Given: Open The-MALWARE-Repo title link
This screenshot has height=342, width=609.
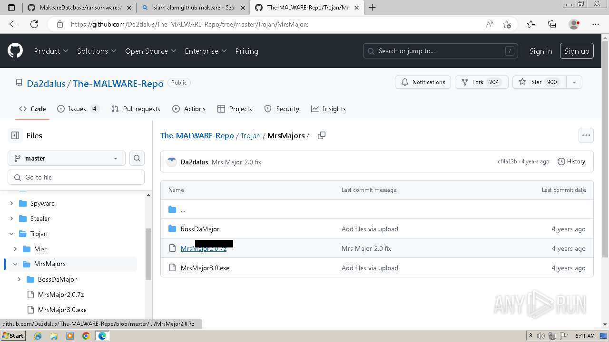Looking at the screenshot, I should (118, 84).
